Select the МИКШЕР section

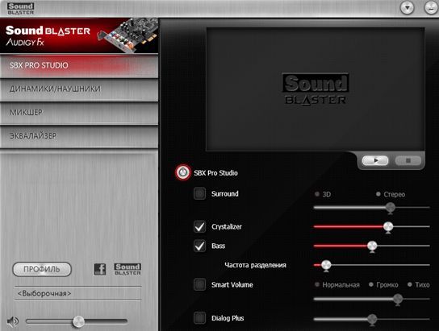click(x=79, y=113)
